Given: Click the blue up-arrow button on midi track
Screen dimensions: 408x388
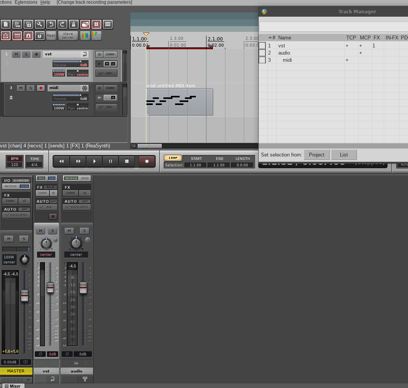Looking at the screenshot, I should pyautogui.click(x=113, y=97).
